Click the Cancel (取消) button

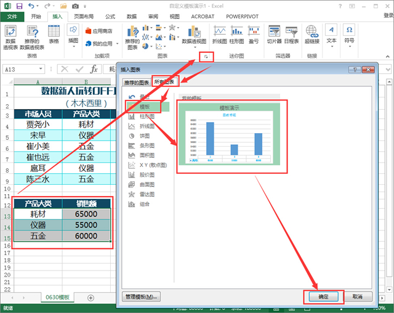[x=357, y=297]
